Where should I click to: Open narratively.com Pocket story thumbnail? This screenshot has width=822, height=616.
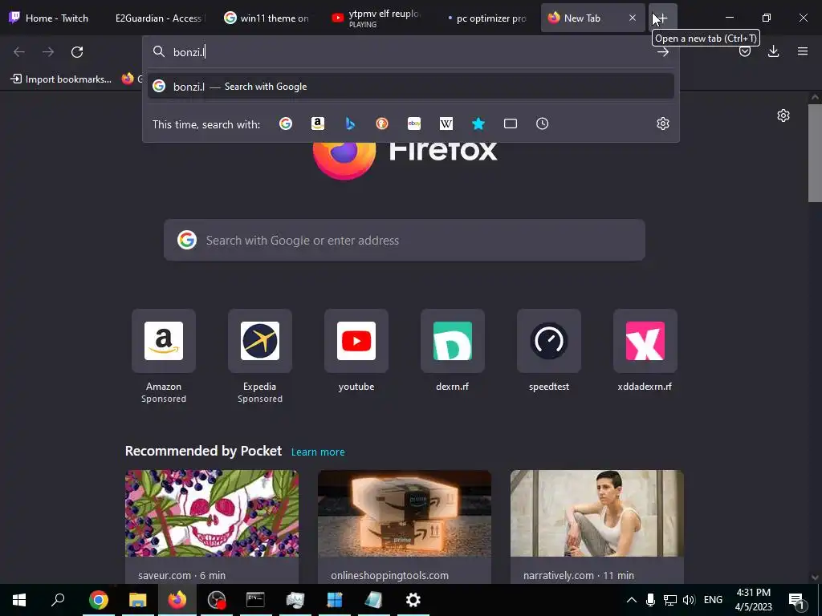click(x=596, y=513)
